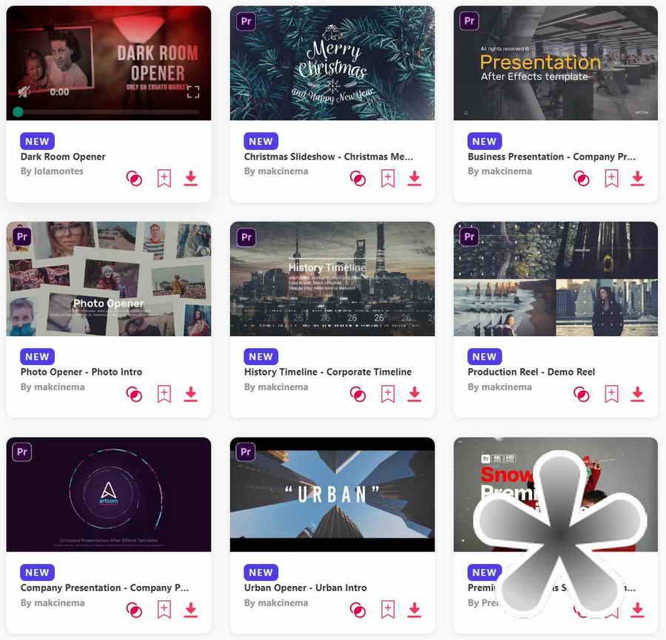Download the Dark Room Opener template

pyautogui.click(x=191, y=178)
